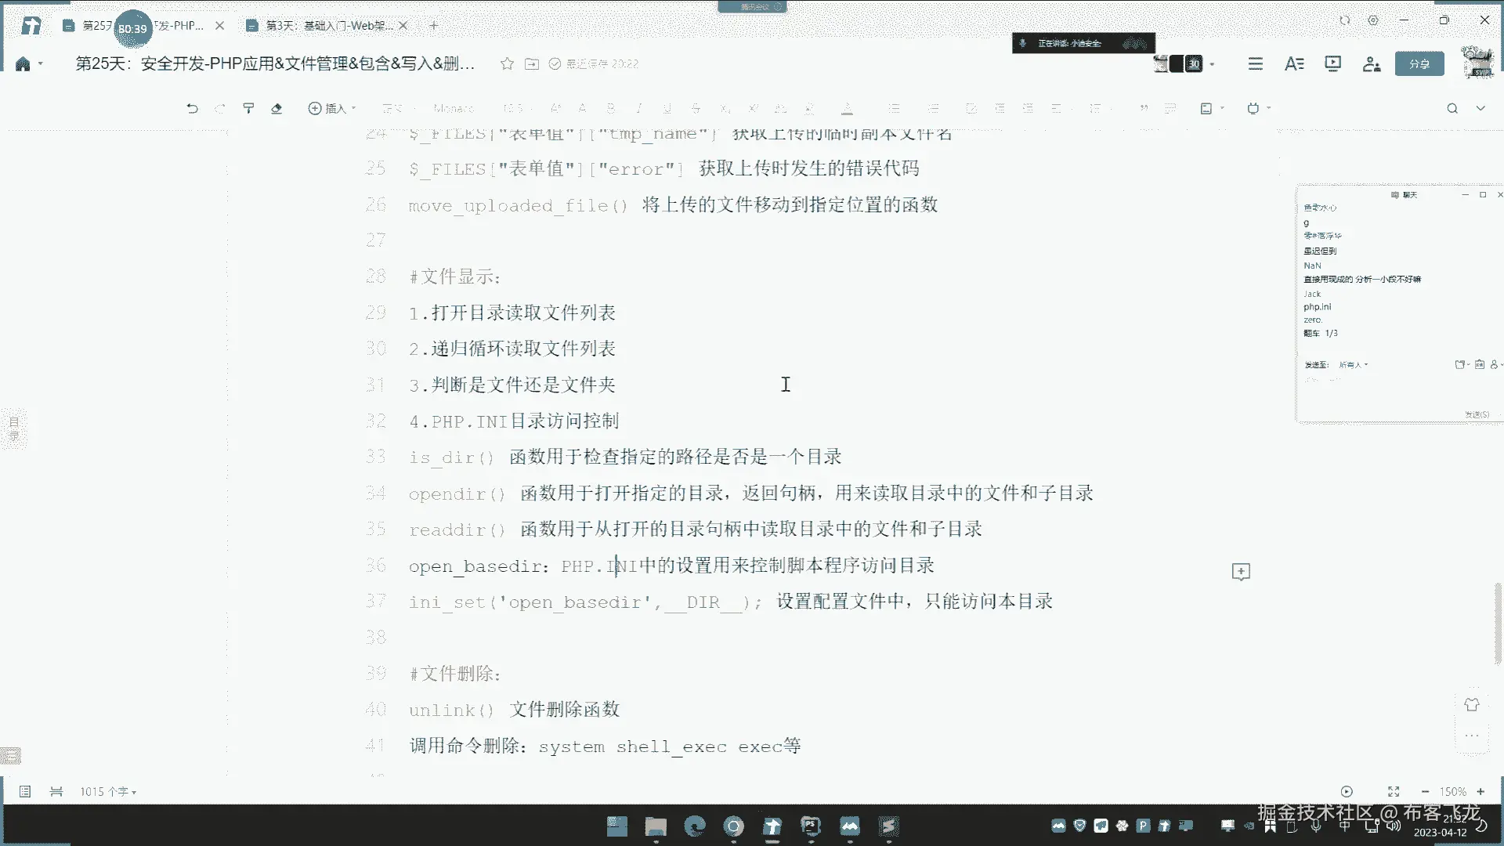Open Microsoft Edge from the taskbar
Screen dimensions: 1504x846
(x=694, y=826)
